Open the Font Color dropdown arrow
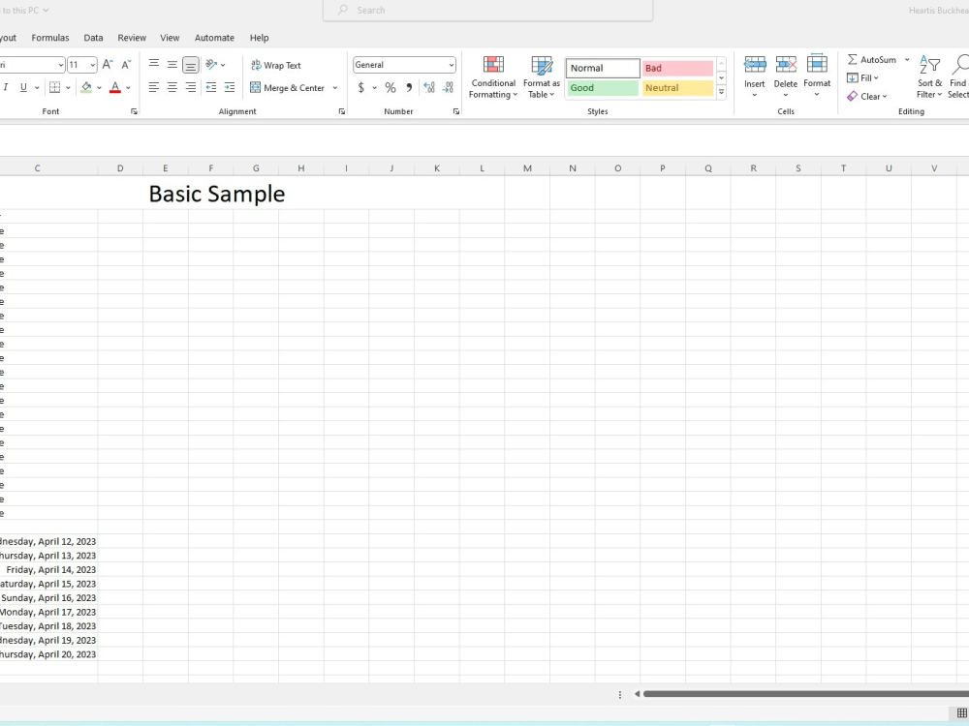The image size is (969, 726). pyautogui.click(x=129, y=88)
